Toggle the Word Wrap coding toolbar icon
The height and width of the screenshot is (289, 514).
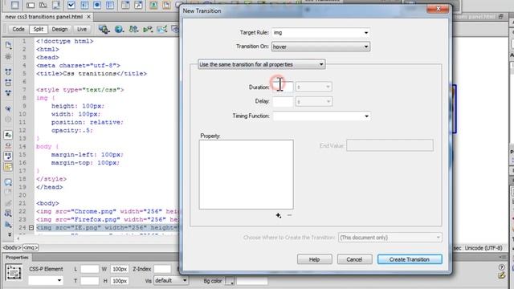click(8, 157)
